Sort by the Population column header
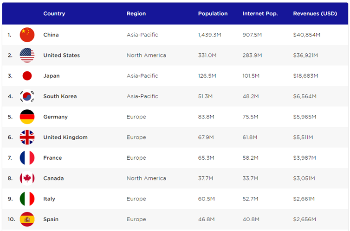 point(213,13)
